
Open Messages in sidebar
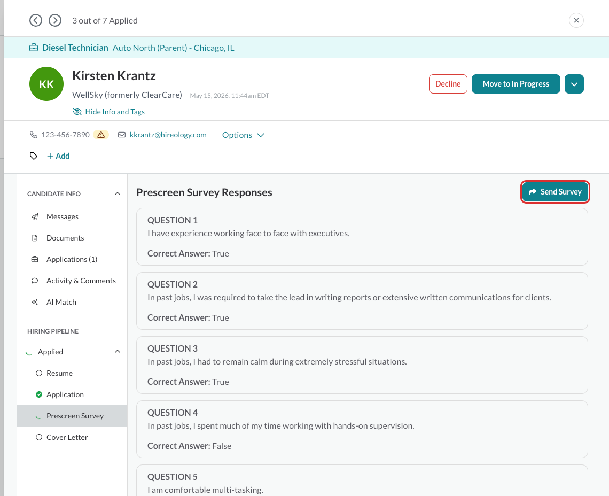62,216
